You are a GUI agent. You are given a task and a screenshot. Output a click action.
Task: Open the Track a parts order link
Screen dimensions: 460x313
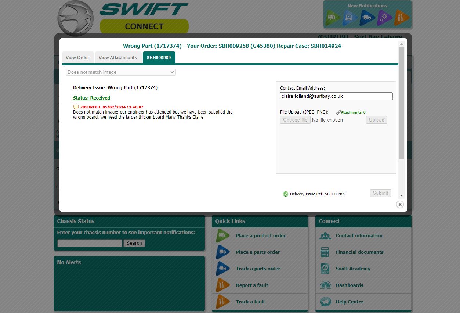click(258, 269)
